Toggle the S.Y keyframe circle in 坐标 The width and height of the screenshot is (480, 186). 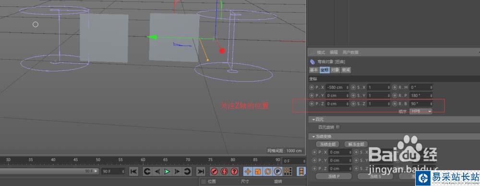tap(353, 95)
